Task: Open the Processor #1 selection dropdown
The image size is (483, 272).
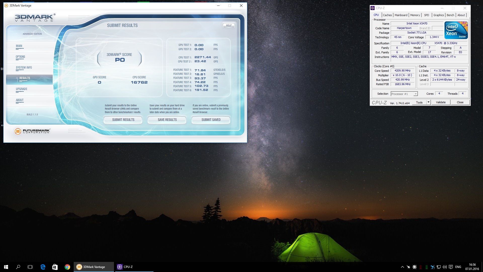Action: click(x=415, y=94)
